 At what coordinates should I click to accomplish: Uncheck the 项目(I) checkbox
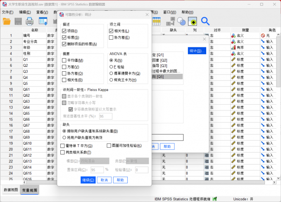pos(64,31)
